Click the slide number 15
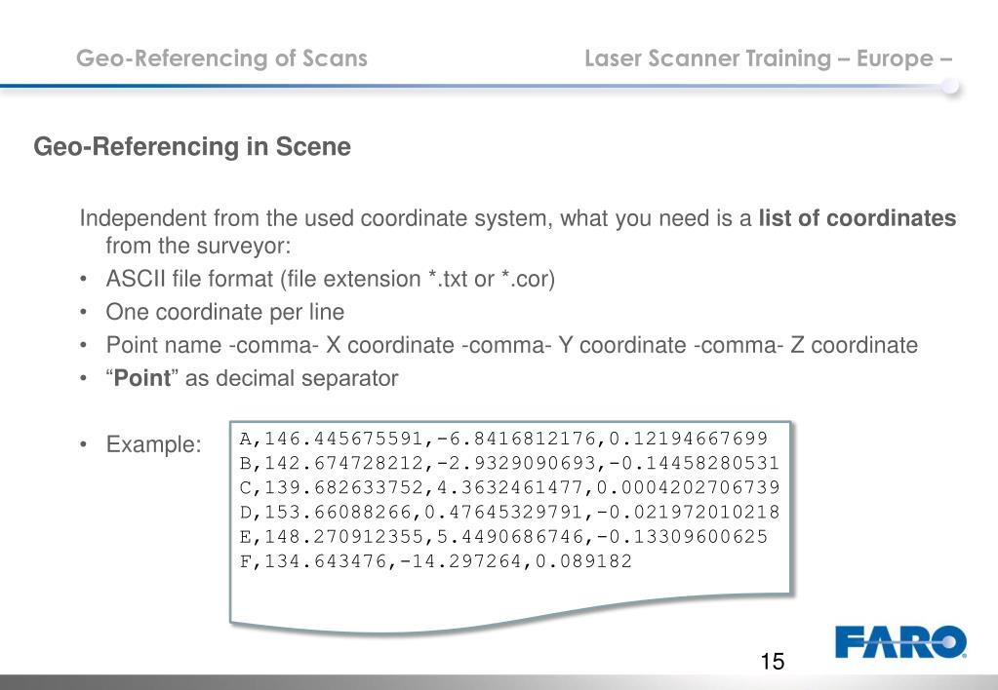998x690 pixels. [x=772, y=662]
